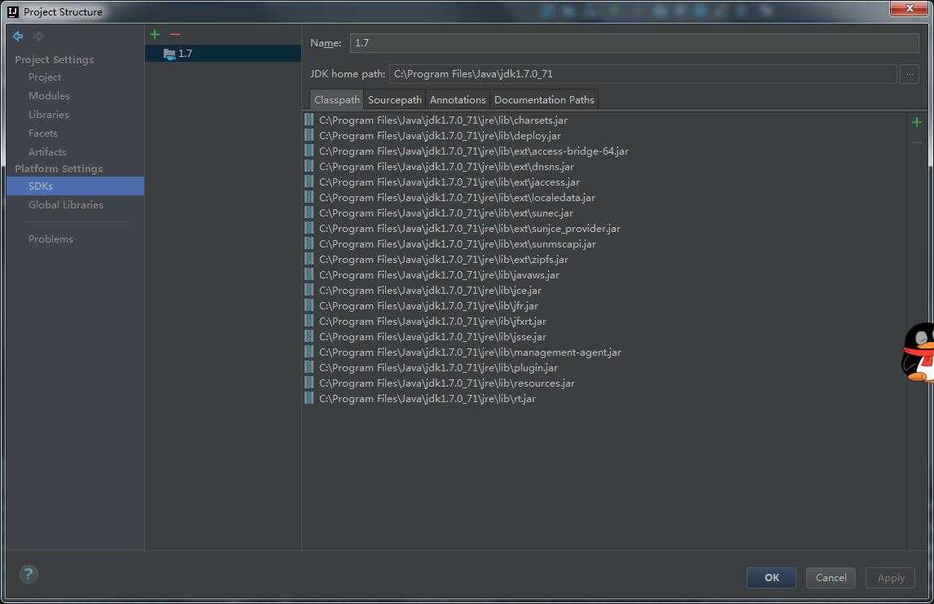Select the management-agent.jar entry
The image size is (934, 604).
point(470,352)
